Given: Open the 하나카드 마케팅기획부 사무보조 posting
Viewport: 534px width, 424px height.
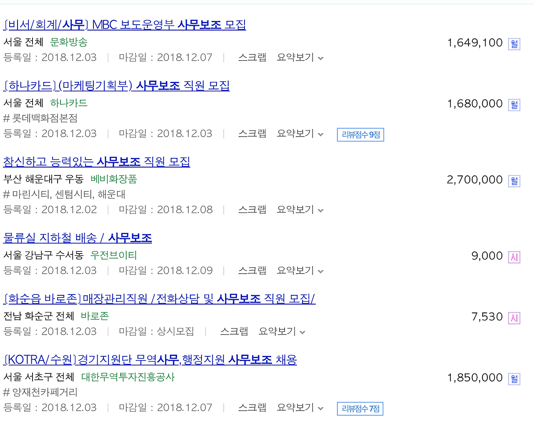Looking at the screenshot, I should [116, 86].
